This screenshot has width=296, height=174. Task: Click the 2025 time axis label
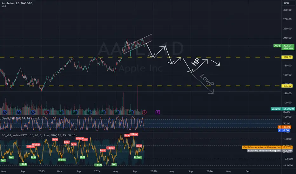153,171
